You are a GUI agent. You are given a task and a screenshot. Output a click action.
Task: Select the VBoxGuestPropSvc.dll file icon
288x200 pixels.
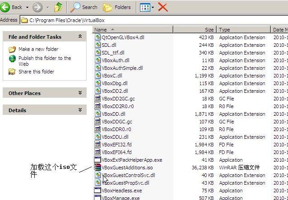(98, 183)
